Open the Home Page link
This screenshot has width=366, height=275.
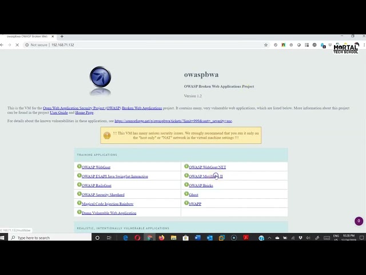pyautogui.click(x=84, y=112)
